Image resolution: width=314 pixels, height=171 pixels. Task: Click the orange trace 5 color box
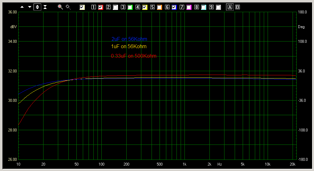[x=159, y=7]
